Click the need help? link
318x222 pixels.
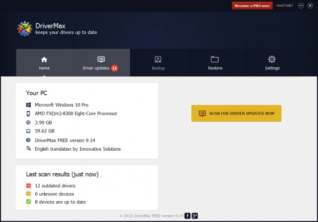(x=284, y=6)
